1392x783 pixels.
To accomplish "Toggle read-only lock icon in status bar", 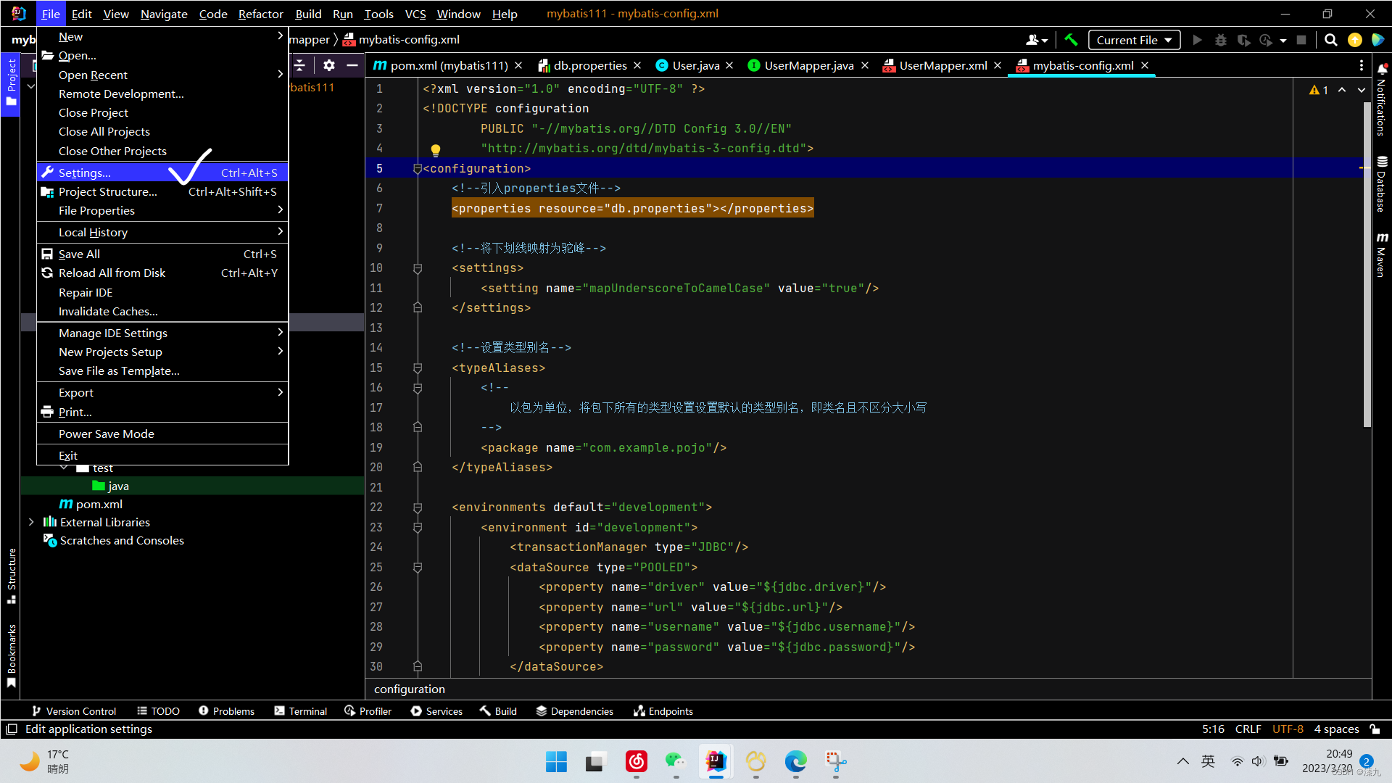I will pyautogui.click(x=1375, y=729).
